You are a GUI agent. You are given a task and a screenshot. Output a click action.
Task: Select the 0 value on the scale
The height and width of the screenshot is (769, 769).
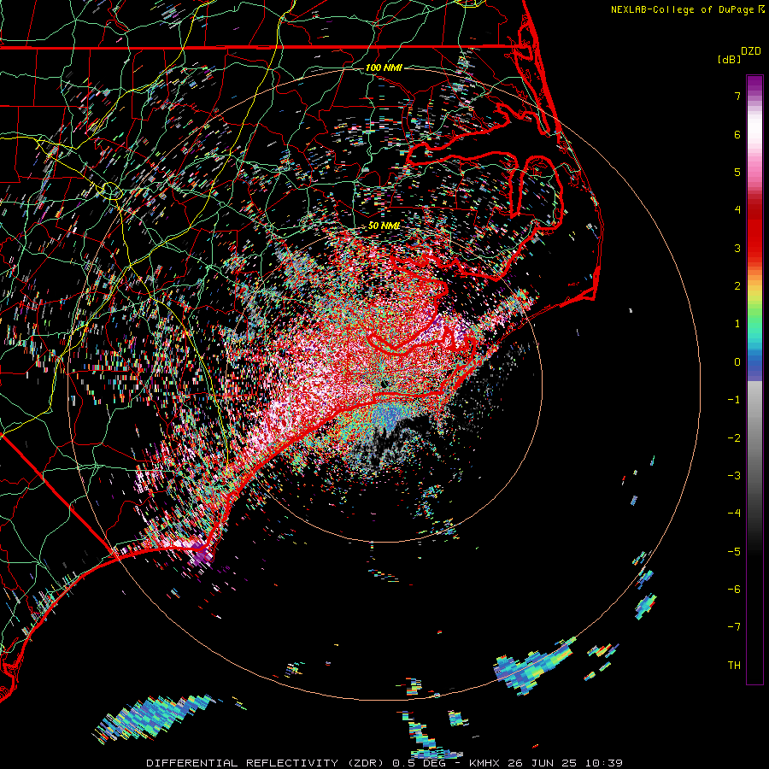737,362
